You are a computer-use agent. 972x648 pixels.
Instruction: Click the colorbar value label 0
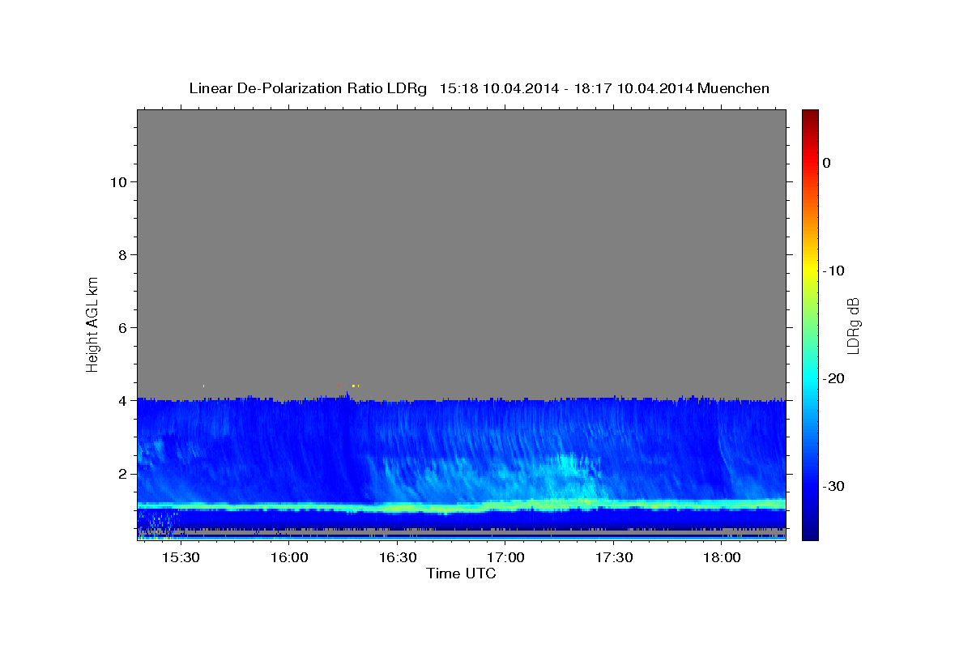coord(826,163)
